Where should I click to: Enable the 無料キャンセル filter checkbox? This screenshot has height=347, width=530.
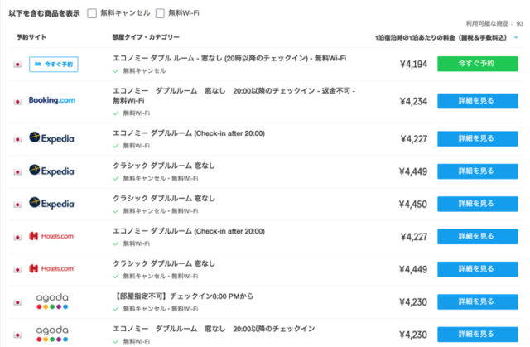pos(92,13)
